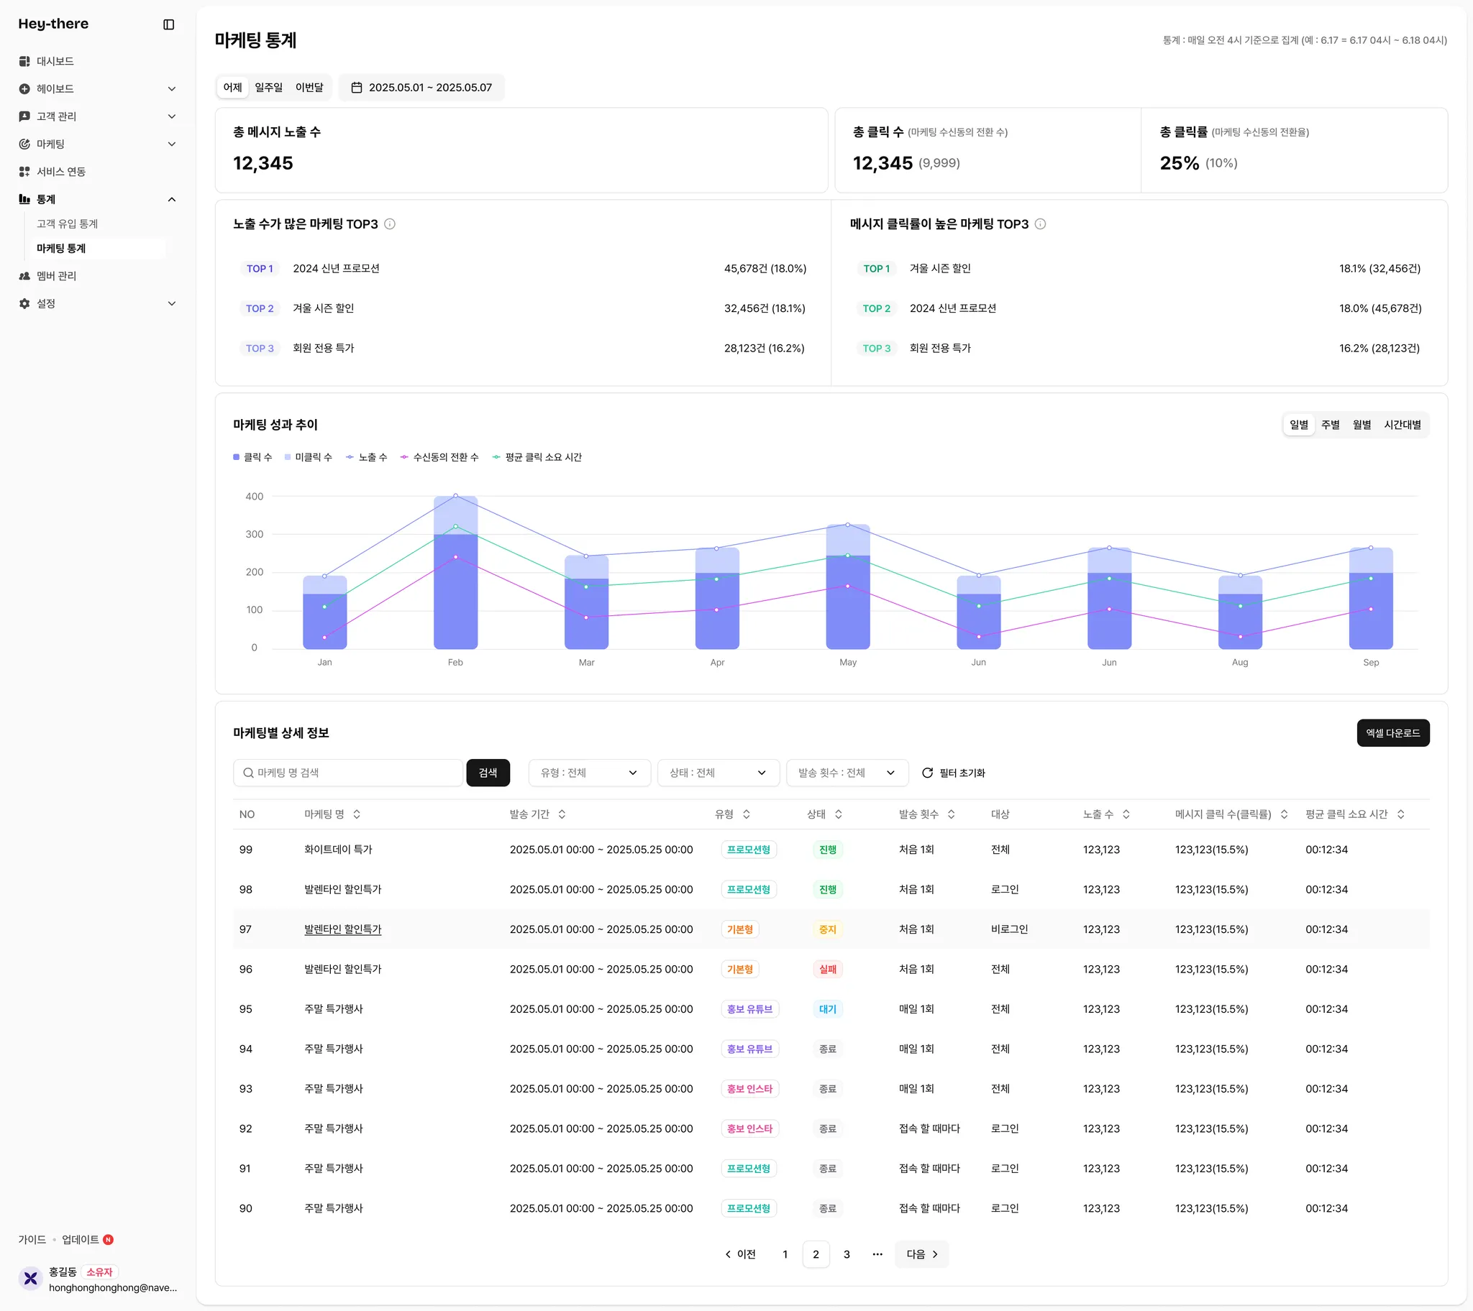Open 고객 유입 통계 in the sidebar

tap(68, 224)
